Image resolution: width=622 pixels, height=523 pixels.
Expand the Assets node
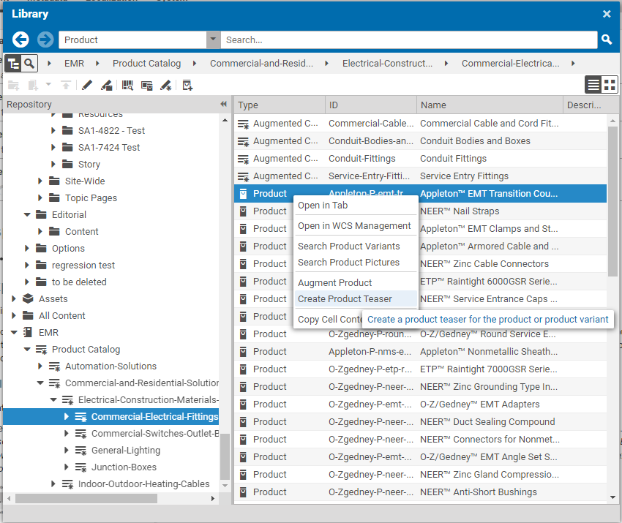point(14,298)
